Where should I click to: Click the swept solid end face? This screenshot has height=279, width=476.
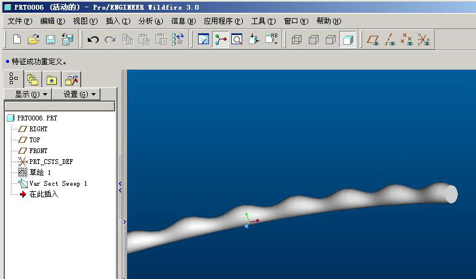(451, 194)
